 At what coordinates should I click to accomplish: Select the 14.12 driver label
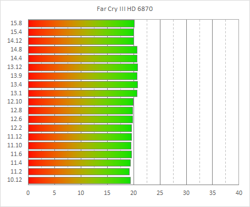coord(15,41)
